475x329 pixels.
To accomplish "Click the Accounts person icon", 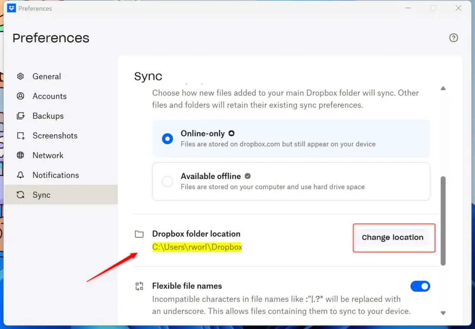I will point(20,96).
